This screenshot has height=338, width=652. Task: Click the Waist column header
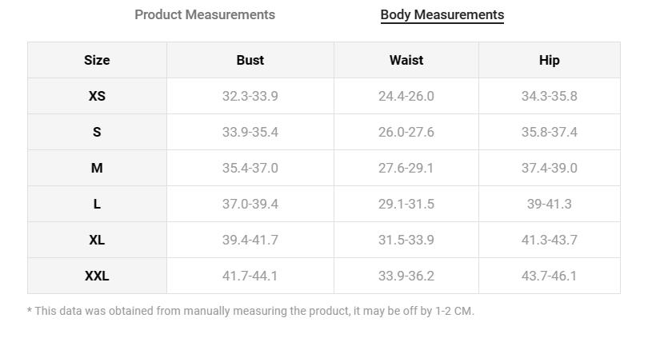pos(406,60)
